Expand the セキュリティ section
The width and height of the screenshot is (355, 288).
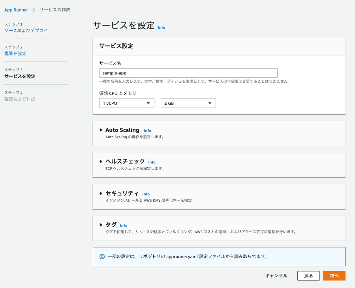pos(101,193)
